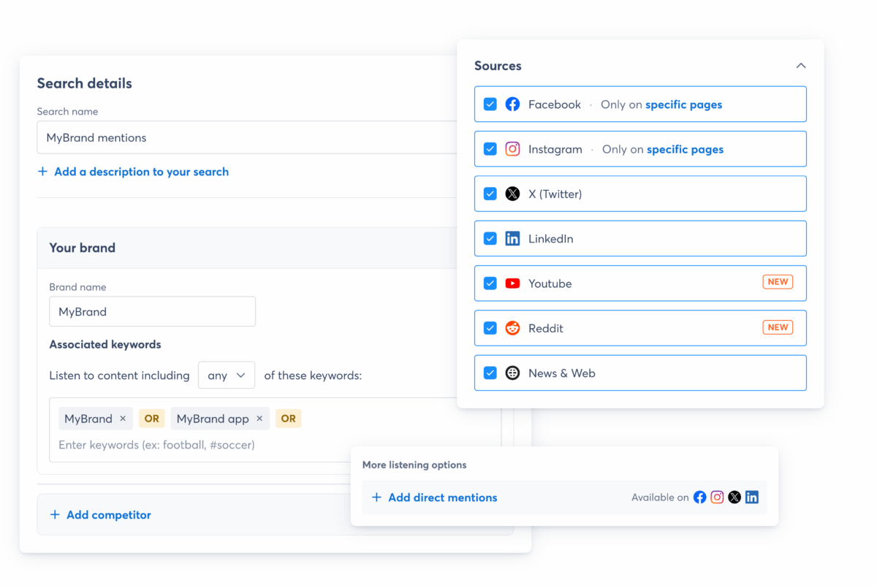877x586 pixels.
Task: Click the News & Web globe icon
Action: tap(512, 373)
